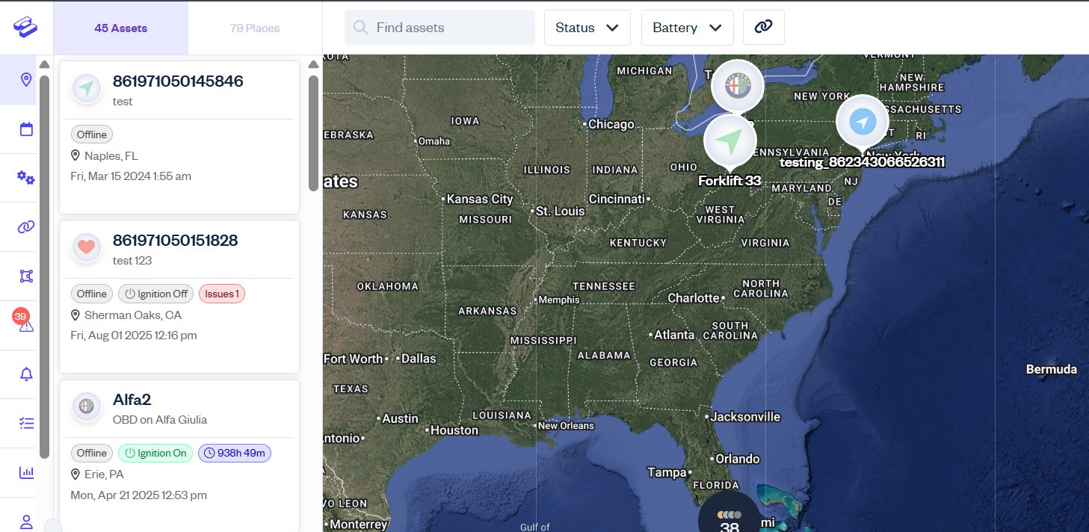Select the Alfa2 asset card

[x=179, y=456]
